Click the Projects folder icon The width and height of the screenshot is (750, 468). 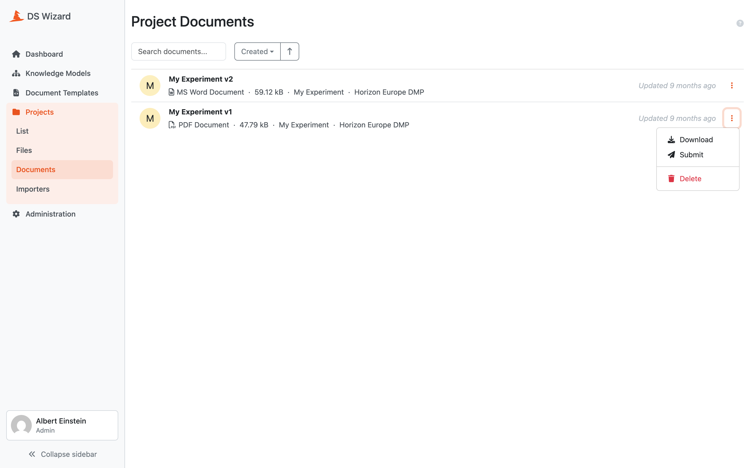click(x=16, y=112)
